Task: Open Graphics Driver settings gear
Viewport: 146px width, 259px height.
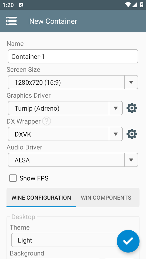Action: (x=132, y=108)
